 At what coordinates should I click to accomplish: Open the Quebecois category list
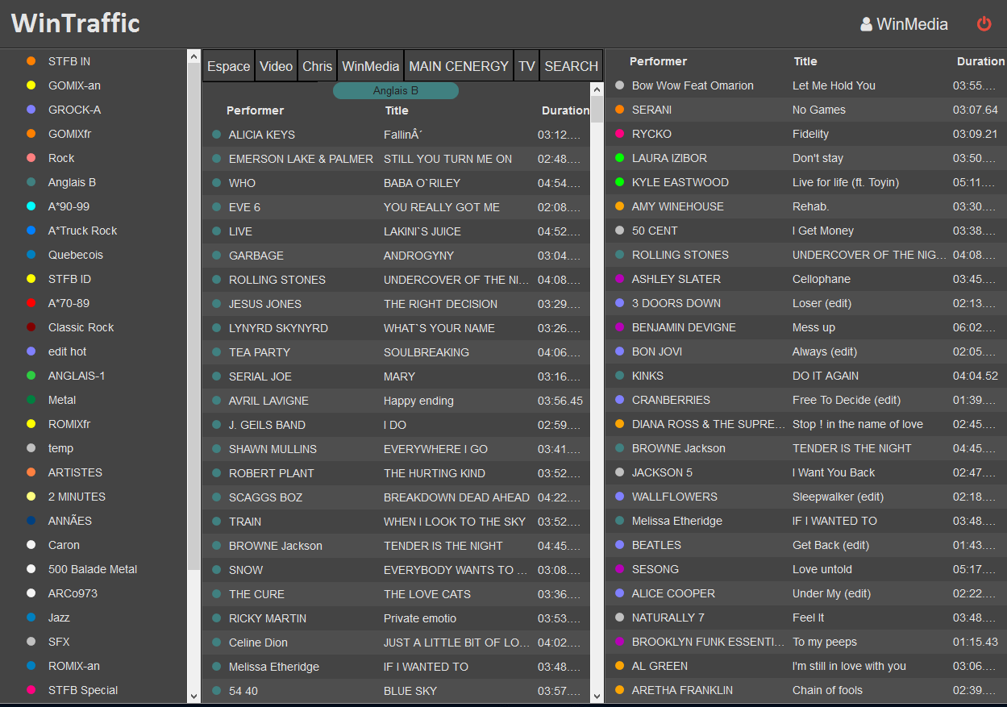click(x=76, y=255)
